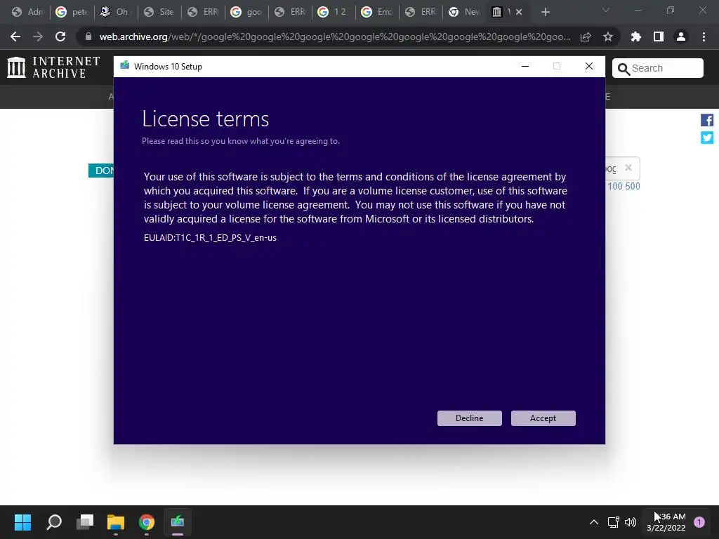Go back in Chrome browser
The height and width of the screenshot is (539, 719).
click(x=15, y=36)
